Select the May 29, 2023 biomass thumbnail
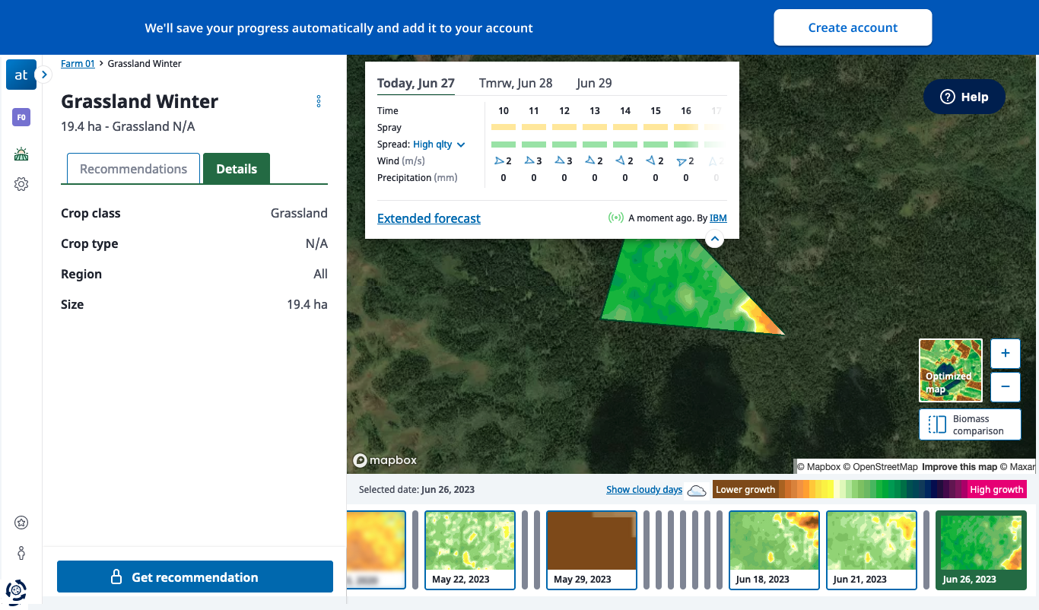Screen dimensions: 1039x610 coord(592,550)
